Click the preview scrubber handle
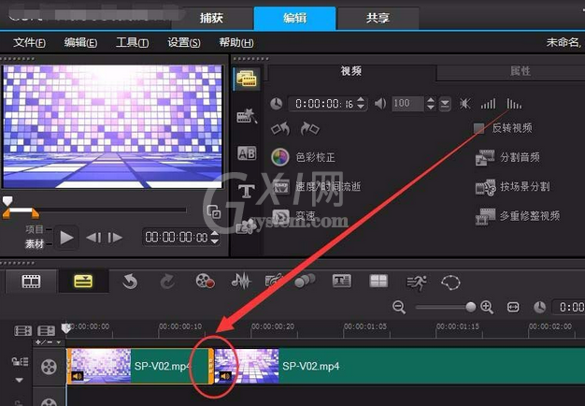This screenshot has height=406, width=585. tap(7, 201)
